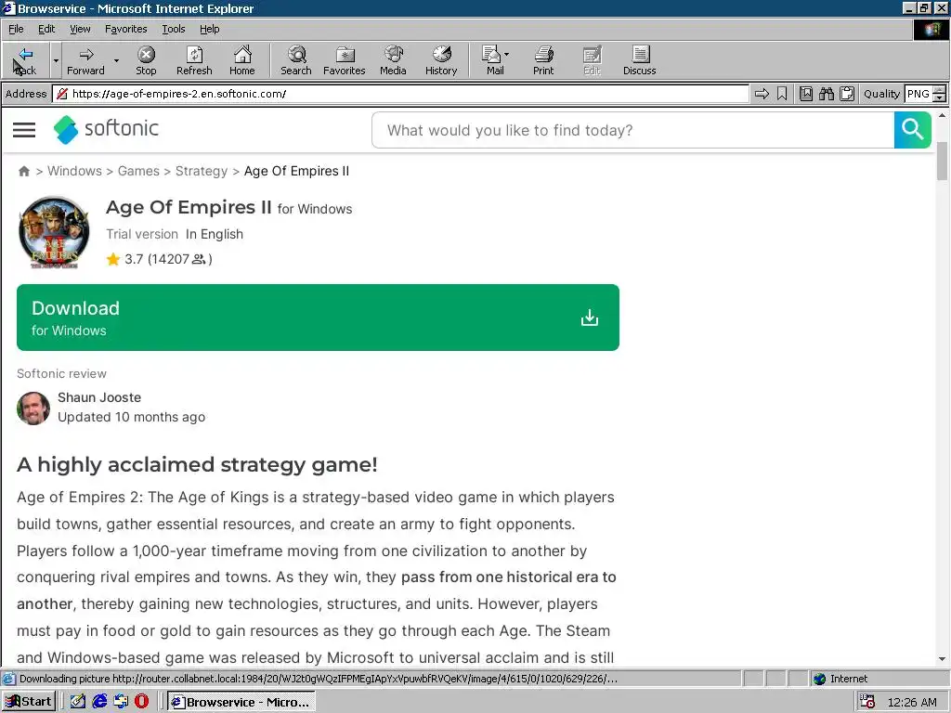Click the teal magnifier search button
Viewport: 951px width, 713px height.
[912, 130]
